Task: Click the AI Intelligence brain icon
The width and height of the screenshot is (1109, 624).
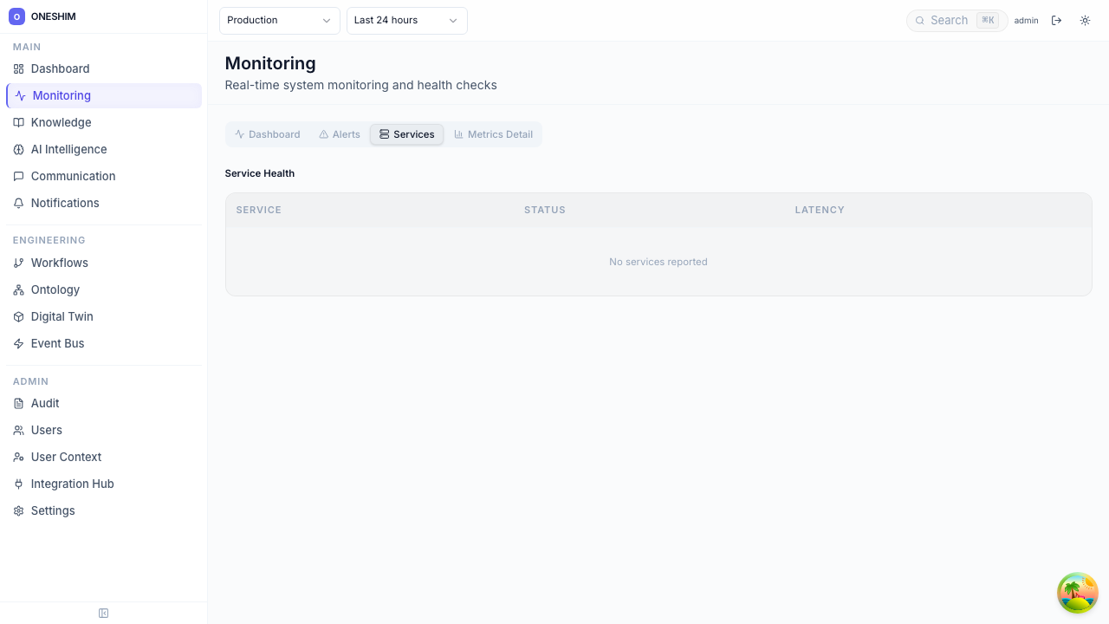Action: click(18, 149)
